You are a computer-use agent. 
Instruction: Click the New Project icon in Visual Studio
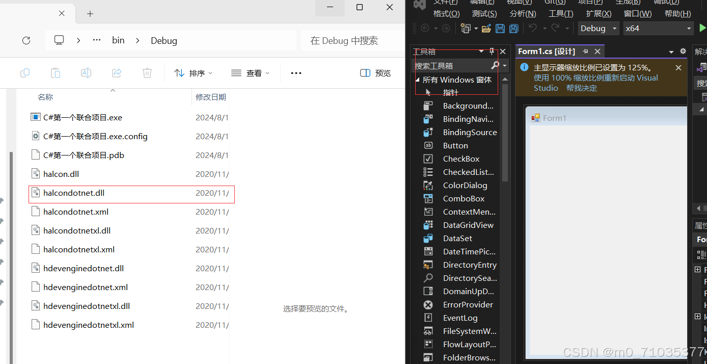466,29
